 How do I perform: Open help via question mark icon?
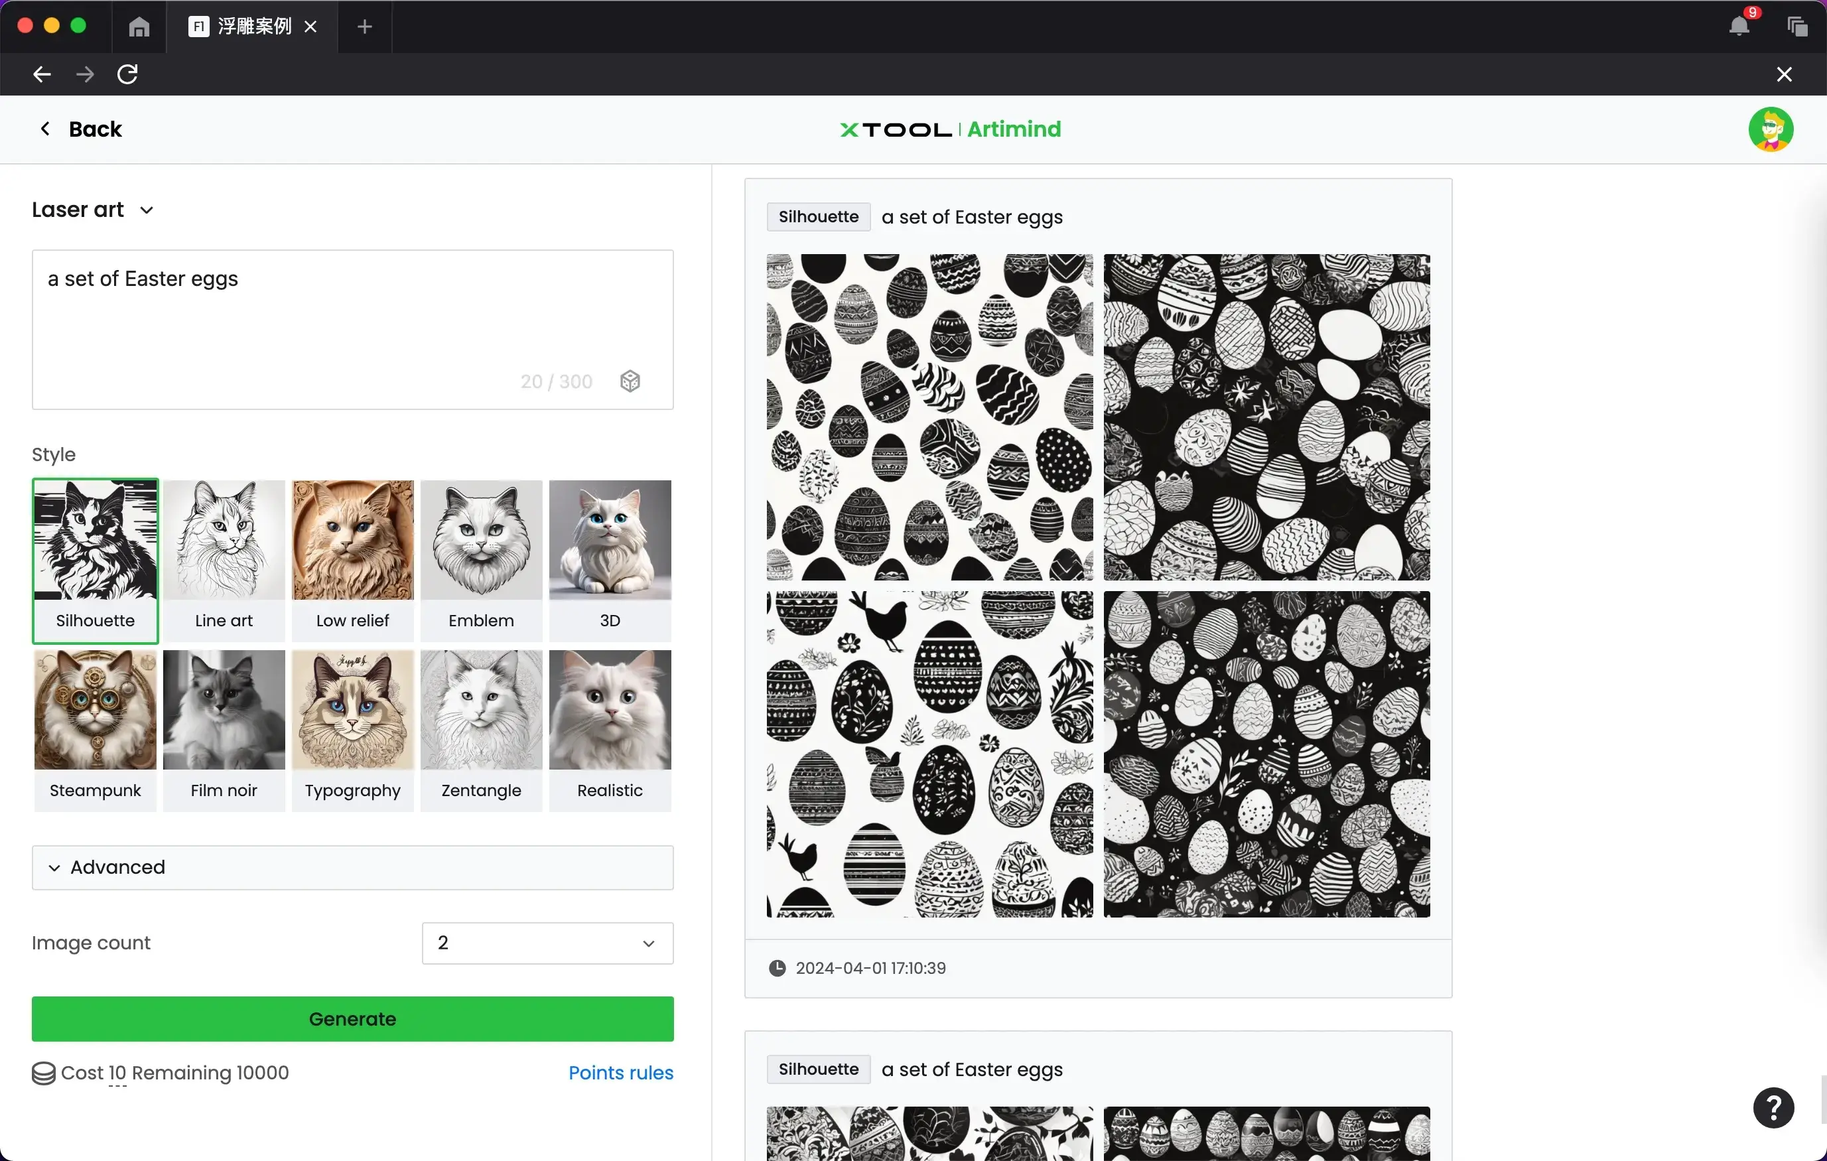[x=1773, y=1108]
